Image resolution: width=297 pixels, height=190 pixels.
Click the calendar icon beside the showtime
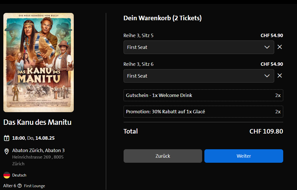pyautogui.click(x=6, y=138)
